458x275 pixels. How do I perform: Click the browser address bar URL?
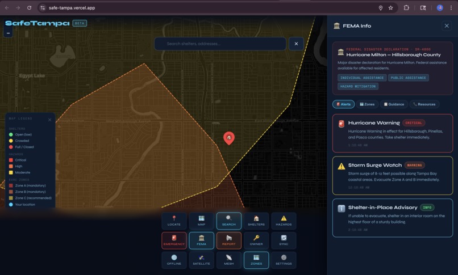[x=72, y=8]
